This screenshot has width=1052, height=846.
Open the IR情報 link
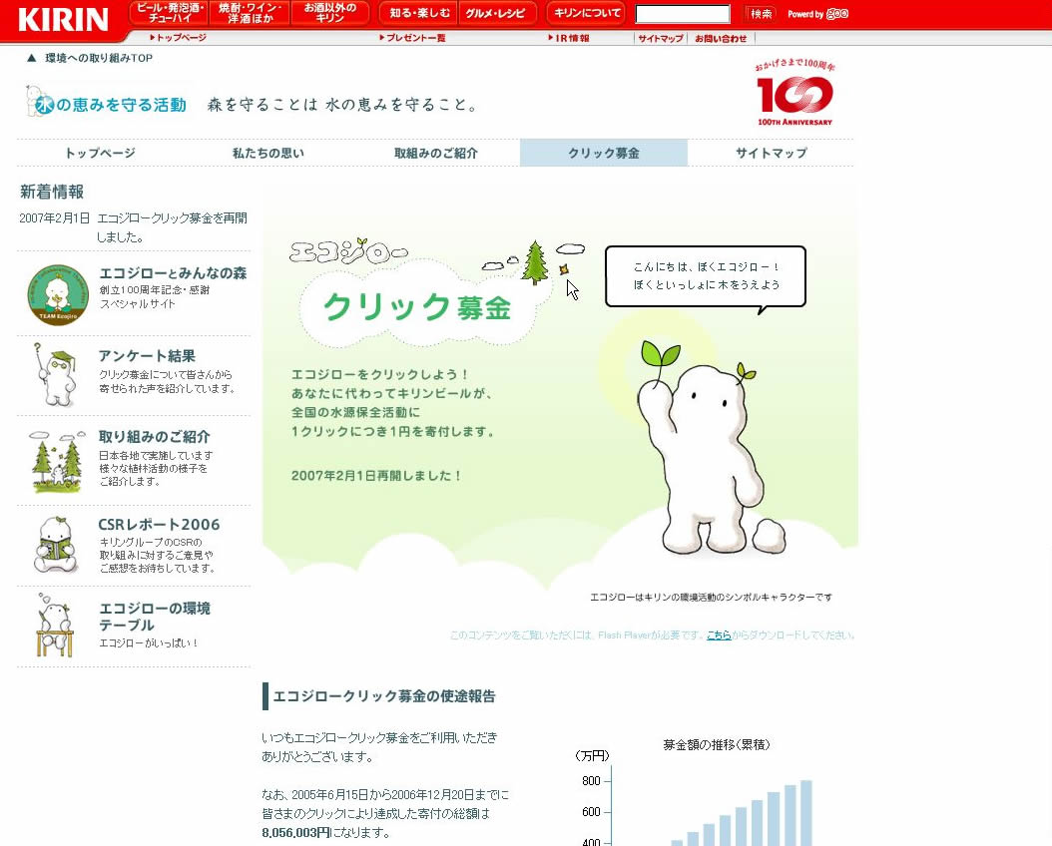tap(569, 38)
